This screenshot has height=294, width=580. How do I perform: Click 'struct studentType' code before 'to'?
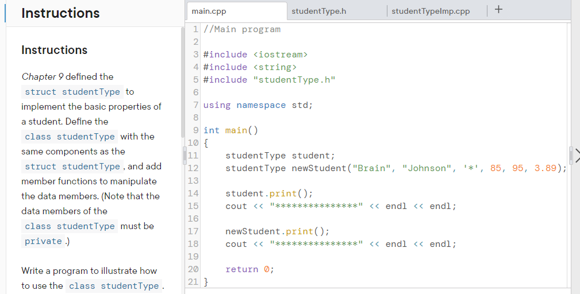[72, 92]
